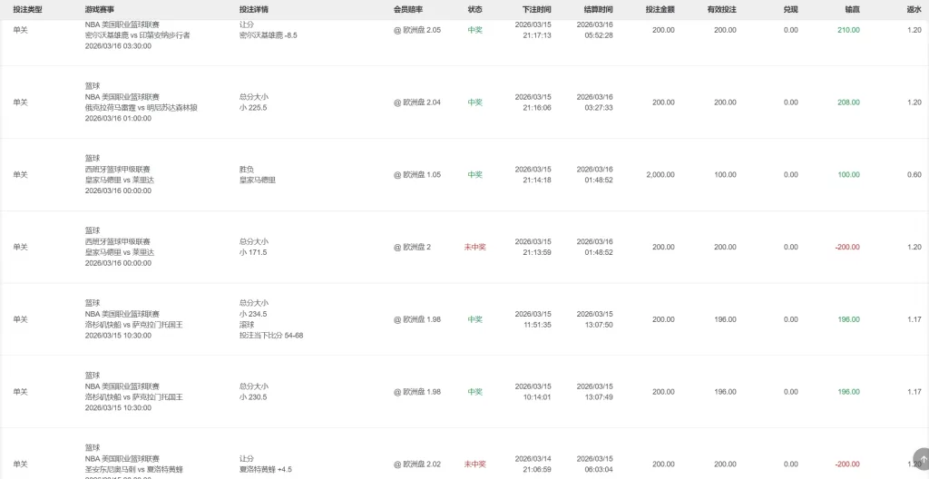Click the 投注当下比分 54-68 text
Image resolution: width=929 pixels, height=479 pixels.
pos(271,336)
